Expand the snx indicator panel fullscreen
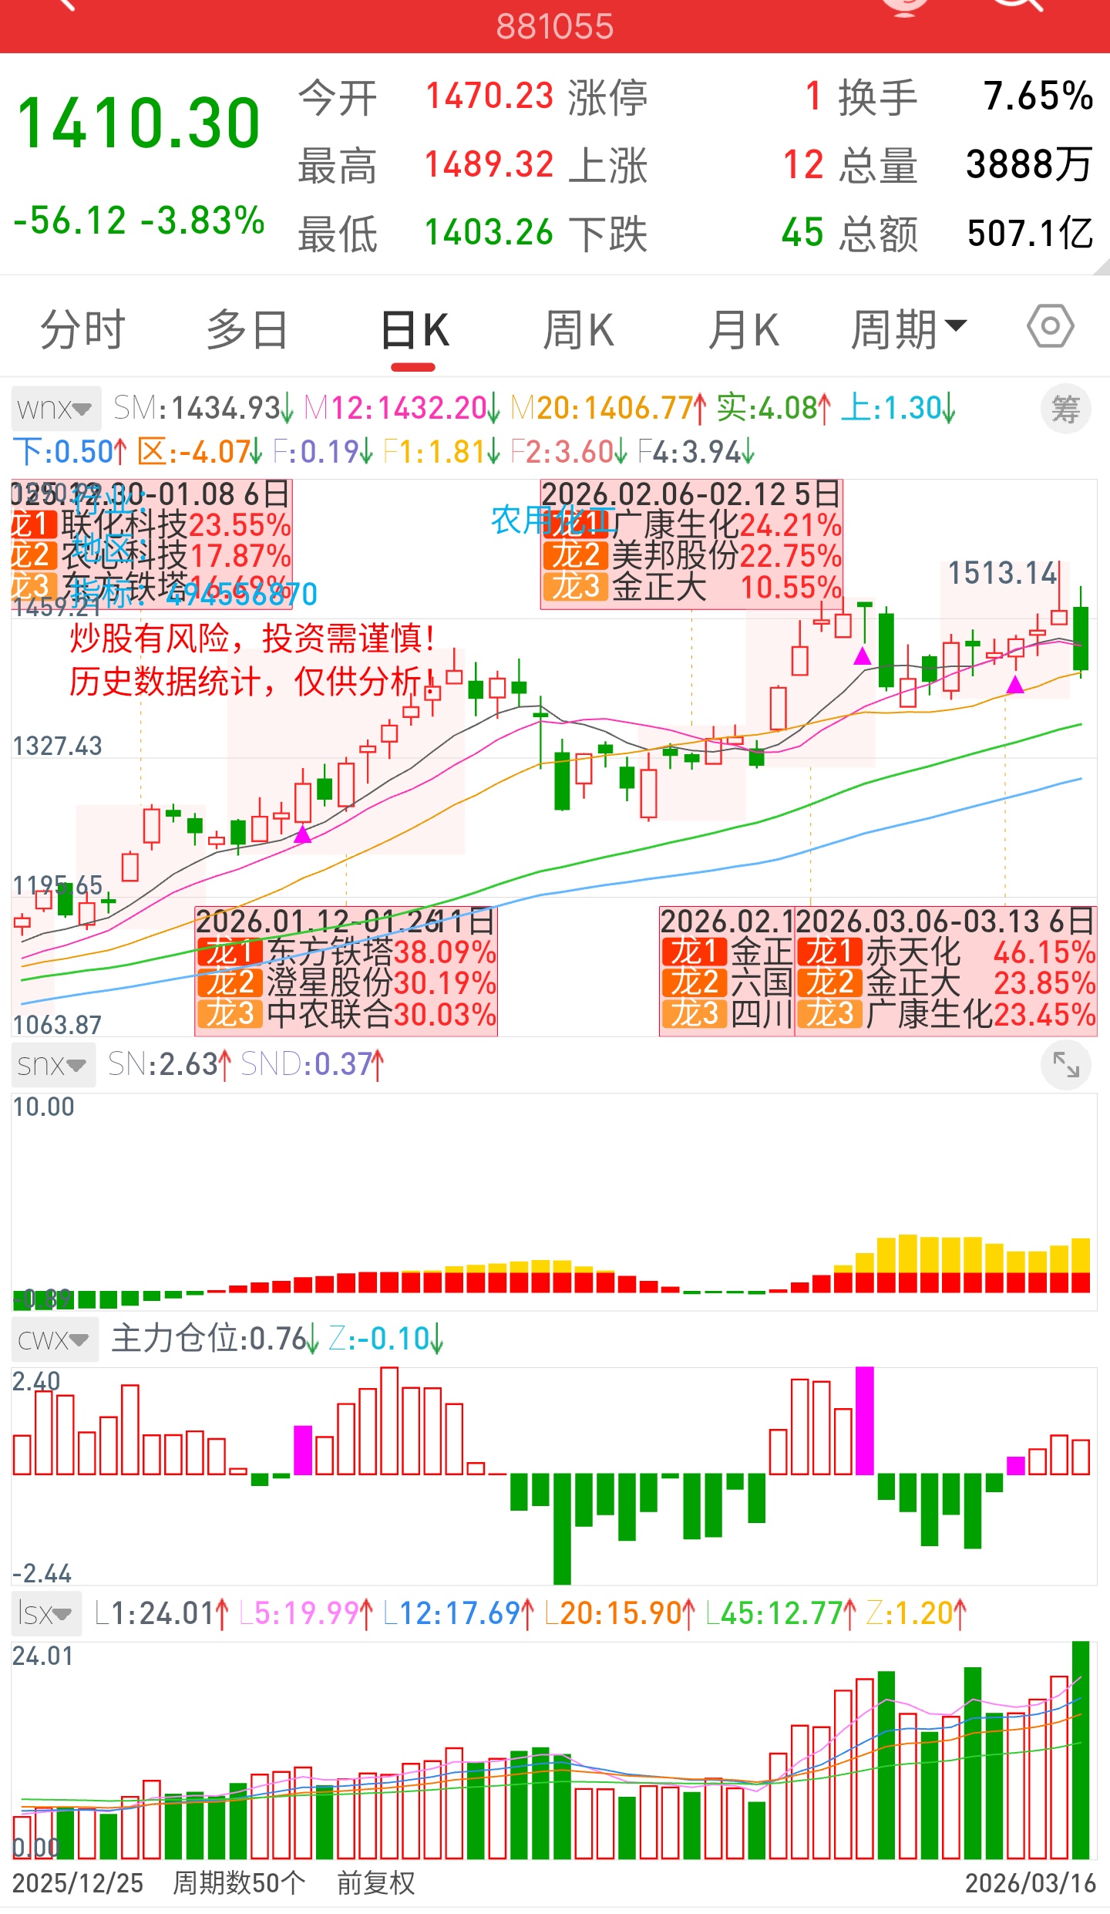The width and height of the screenshot is (1110, 1914). tap(1066, 1065)
